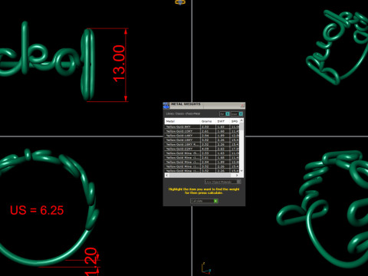Click the 13.00 height dimension label

[x=119, y=64]
